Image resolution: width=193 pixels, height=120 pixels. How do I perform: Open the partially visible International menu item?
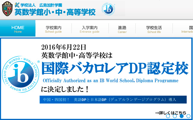click(187, 29)
